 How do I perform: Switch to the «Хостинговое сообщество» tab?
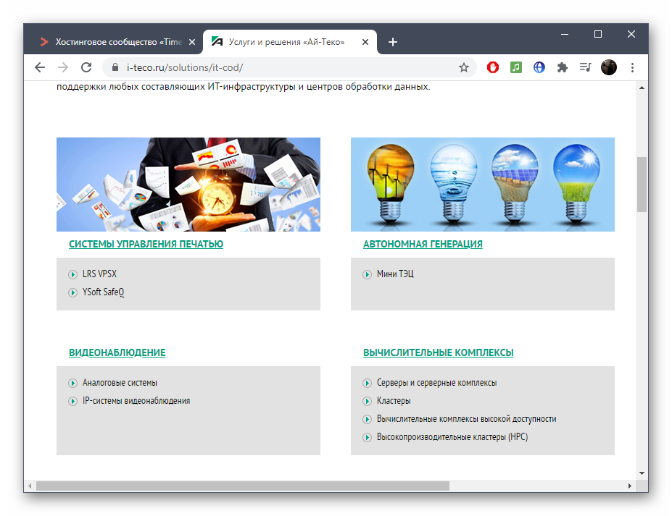(116, 42)
